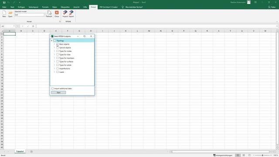Open the Selected model dropdown
This screenshot has width=279, height=157.
coord(44,15)
